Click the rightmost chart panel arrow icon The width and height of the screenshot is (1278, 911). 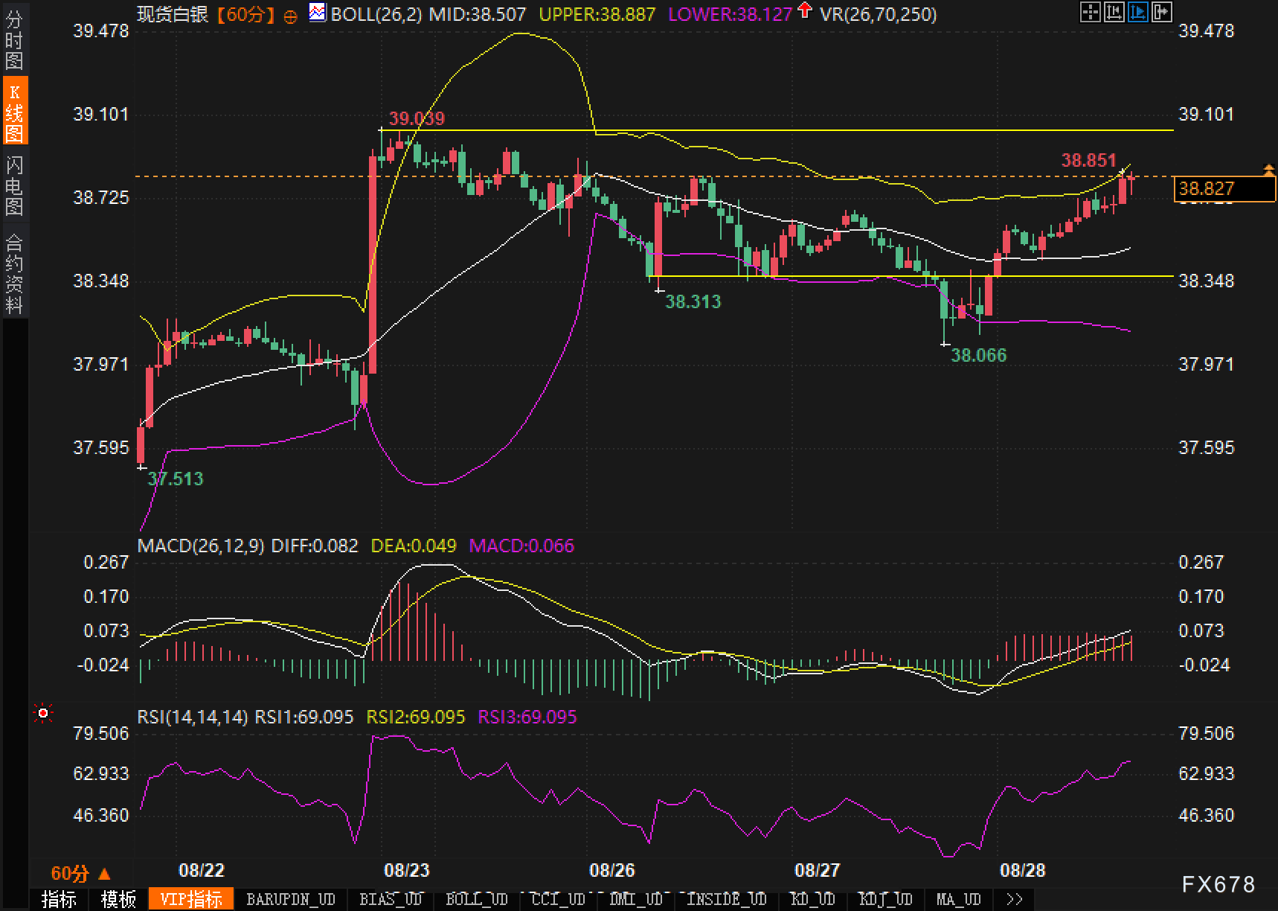[x=1161, y=12]
